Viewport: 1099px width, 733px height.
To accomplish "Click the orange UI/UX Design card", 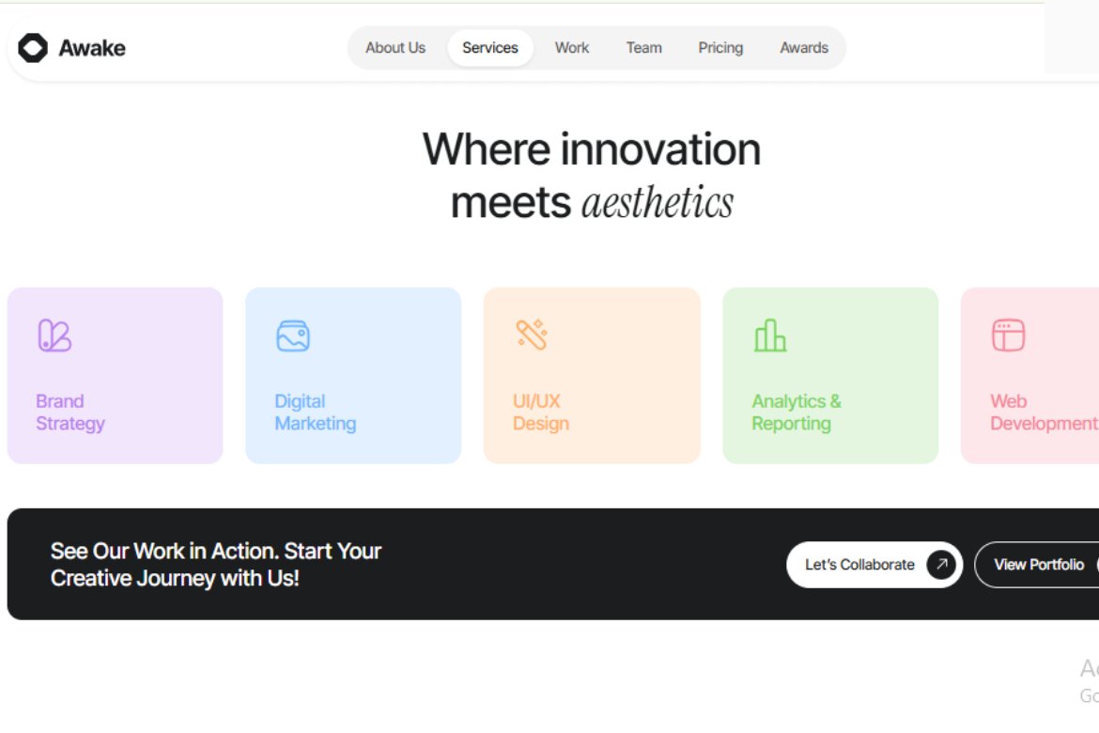I will 592,374.
